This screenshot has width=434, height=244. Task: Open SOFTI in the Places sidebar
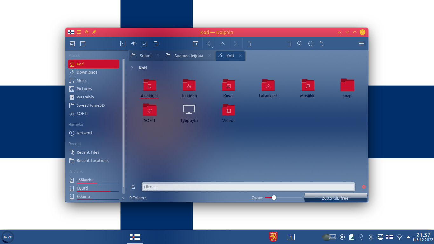coord(93,113)
